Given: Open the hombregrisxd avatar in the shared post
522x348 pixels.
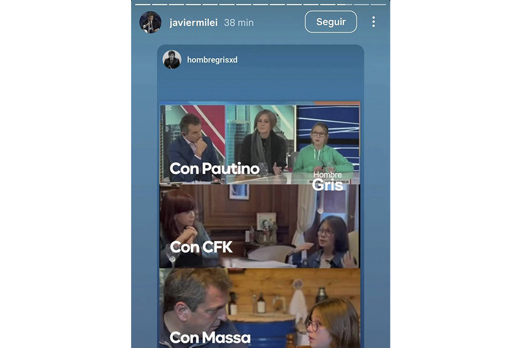Looking at the screenshot, I should pyautogui.click(x=172, y=60).
